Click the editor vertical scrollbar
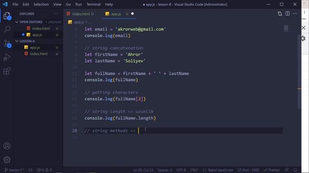The width and height of the screenshot is (309, 173). pyautogui.click(x=299, y=72)
